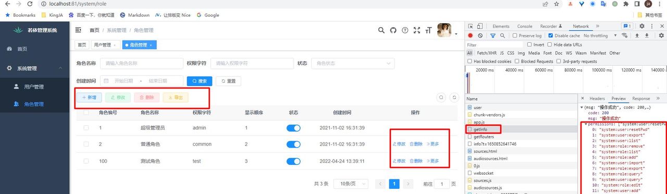
Task: Bookmark this page with the star icon
Action: click(557, 4)
